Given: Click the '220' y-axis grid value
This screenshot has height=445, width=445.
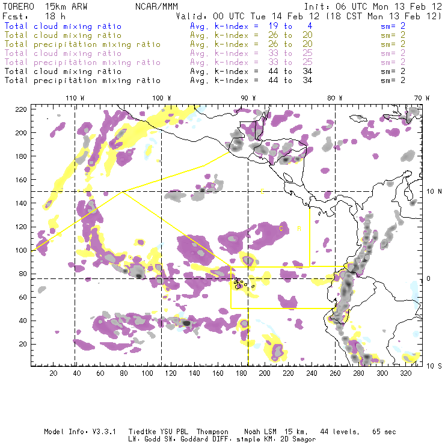Looking at the screenshot, I should [x=21, y=109].
